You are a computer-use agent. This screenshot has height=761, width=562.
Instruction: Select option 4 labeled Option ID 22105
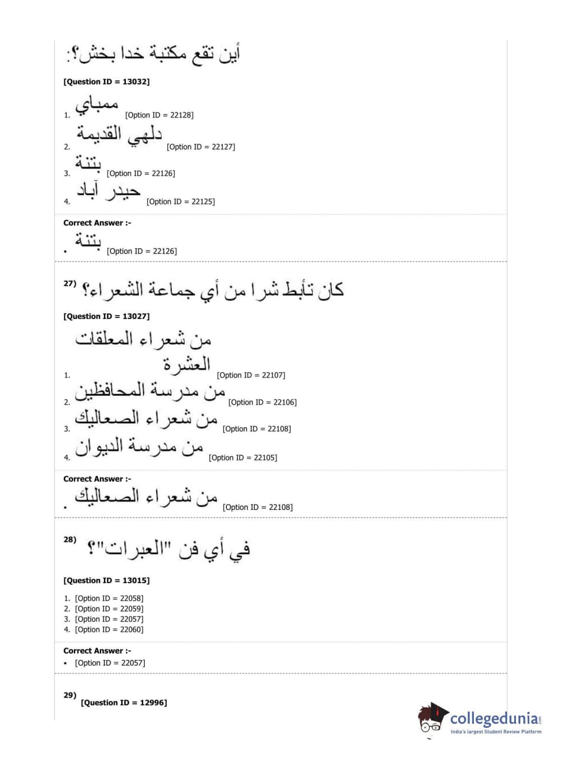pyautogui.click(x=243, y=458)
